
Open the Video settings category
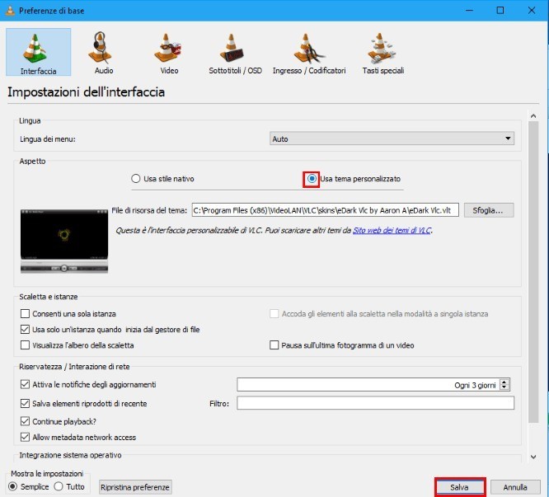coord(168,51)
